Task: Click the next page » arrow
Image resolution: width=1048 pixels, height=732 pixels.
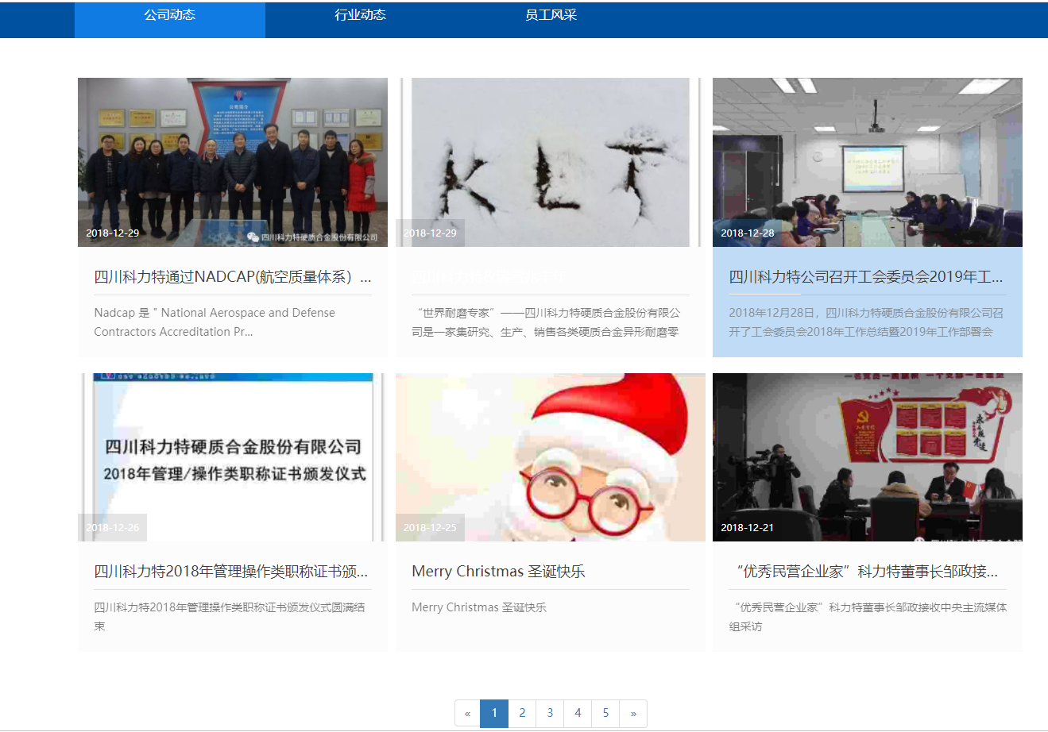Action: point(633,713)
